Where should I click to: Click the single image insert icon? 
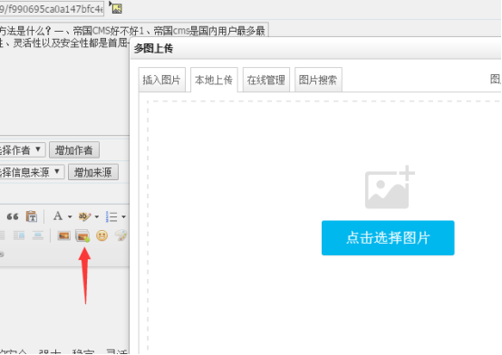[63, 236]
